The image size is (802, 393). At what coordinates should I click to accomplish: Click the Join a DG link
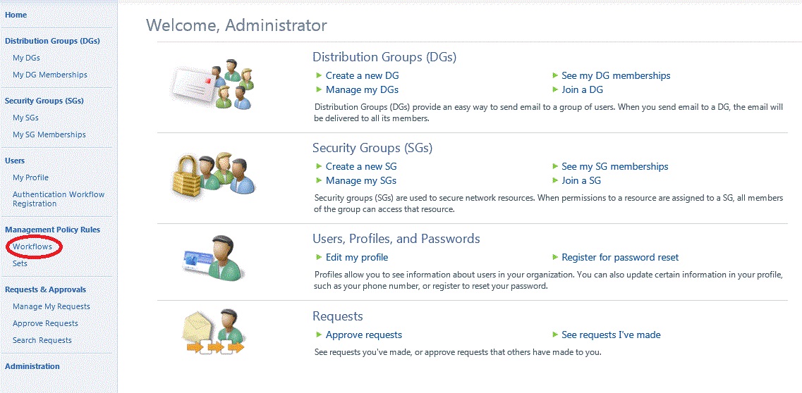click(x=582, y=89)
